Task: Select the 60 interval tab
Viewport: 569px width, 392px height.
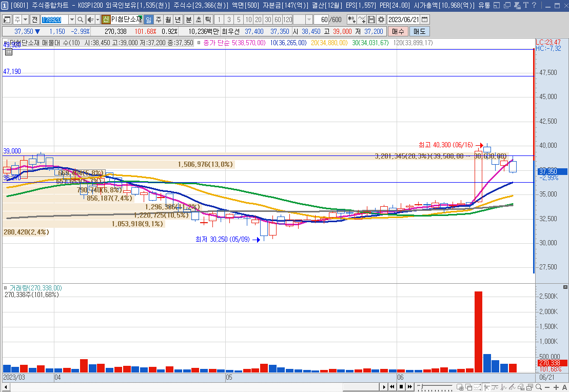Action: tap(278, 19)
